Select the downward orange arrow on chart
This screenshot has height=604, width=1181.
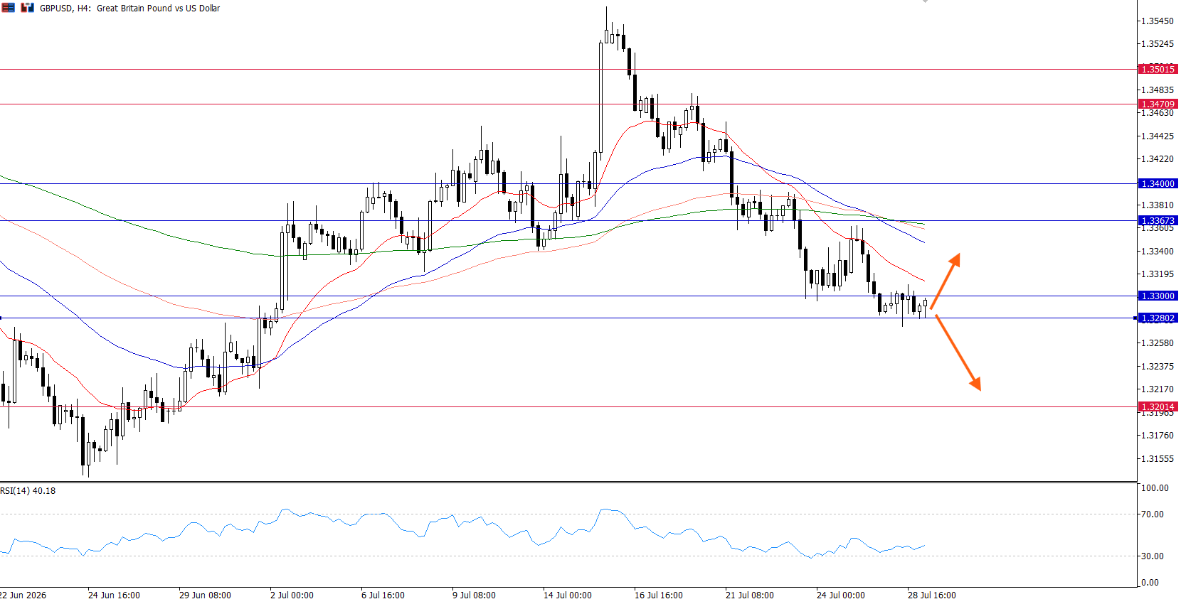pyautogui.click(x=958, y=352)
